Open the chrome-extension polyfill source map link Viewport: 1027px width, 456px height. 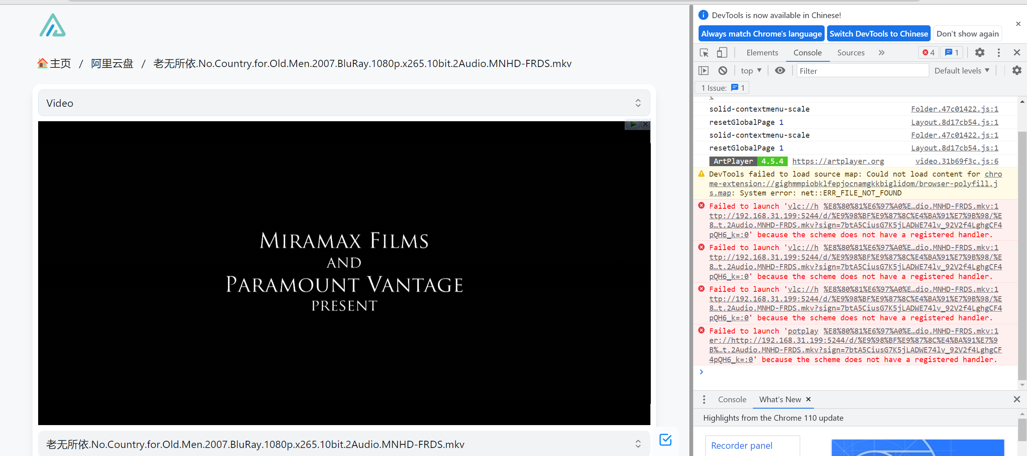855,183
